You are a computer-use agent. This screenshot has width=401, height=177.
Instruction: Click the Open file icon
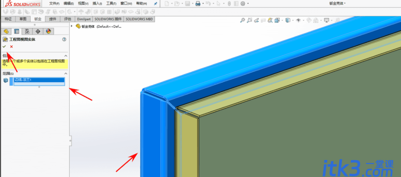(x=177, y=4)
